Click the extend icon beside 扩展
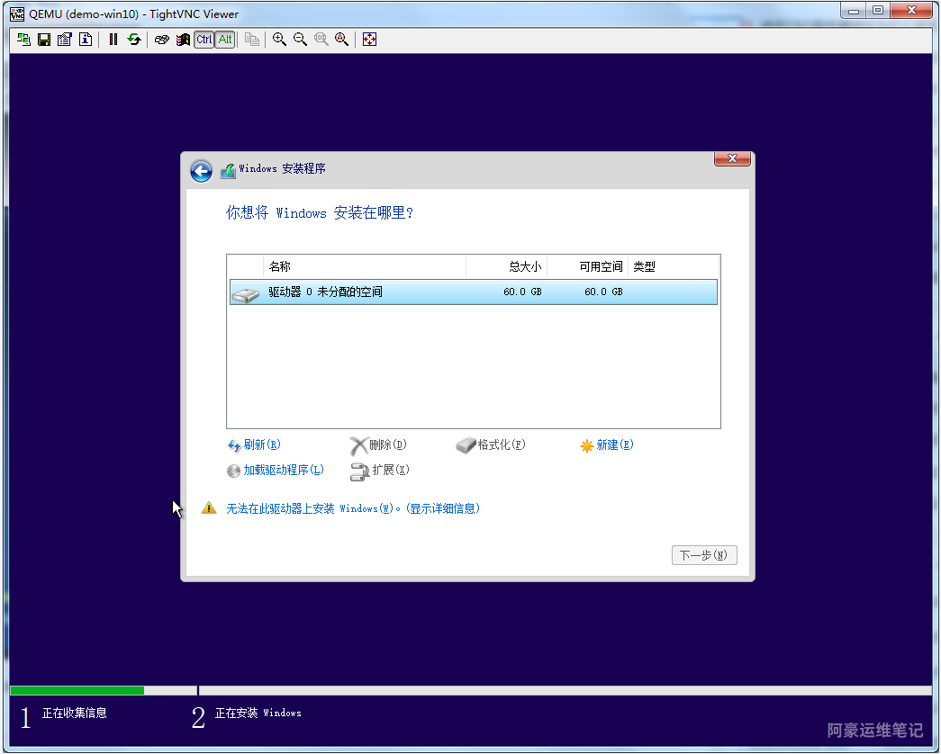This screenshot has width=941, height=754. [359, 472]
